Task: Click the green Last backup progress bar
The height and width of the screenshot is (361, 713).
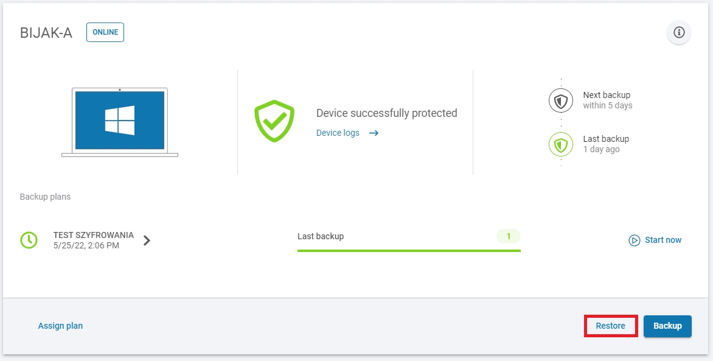Action: point(409,250)
